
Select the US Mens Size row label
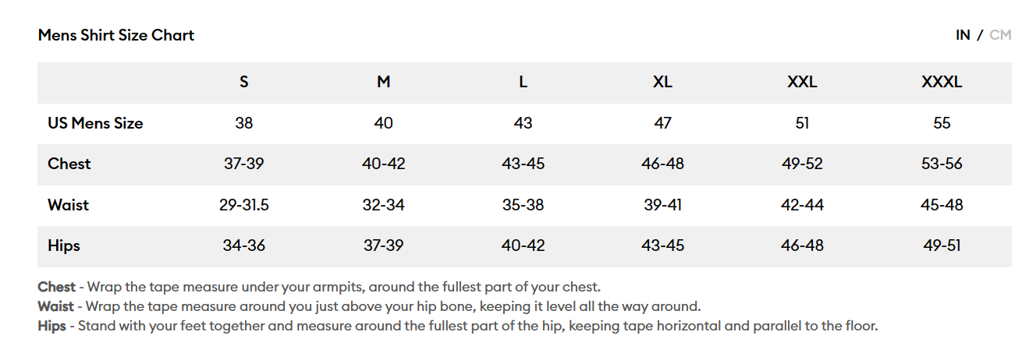(x=95, y=123)
